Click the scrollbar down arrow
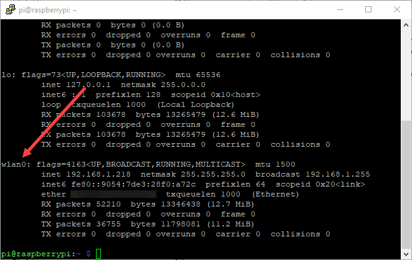Screen dimensions: 412x260 point(406,254)
